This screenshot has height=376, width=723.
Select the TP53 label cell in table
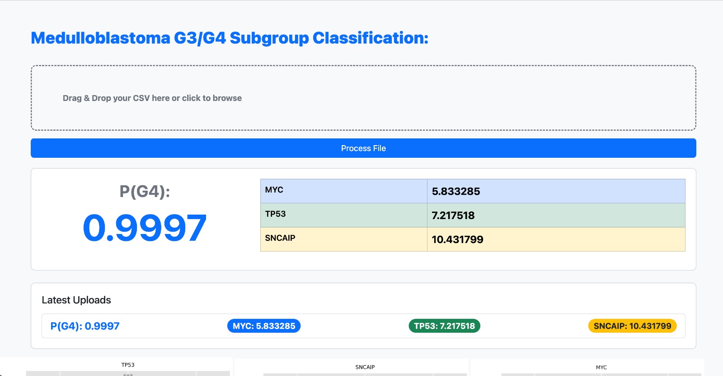pyautogui.click(x=344, y=215)
